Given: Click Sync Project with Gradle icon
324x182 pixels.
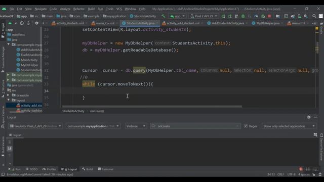Looking at the screenshot, I should tap(293, 16).
